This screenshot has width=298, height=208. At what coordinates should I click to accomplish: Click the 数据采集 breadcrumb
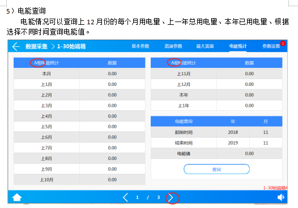point(36,46)
